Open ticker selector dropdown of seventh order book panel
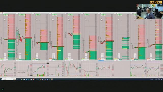 [101, 14]
